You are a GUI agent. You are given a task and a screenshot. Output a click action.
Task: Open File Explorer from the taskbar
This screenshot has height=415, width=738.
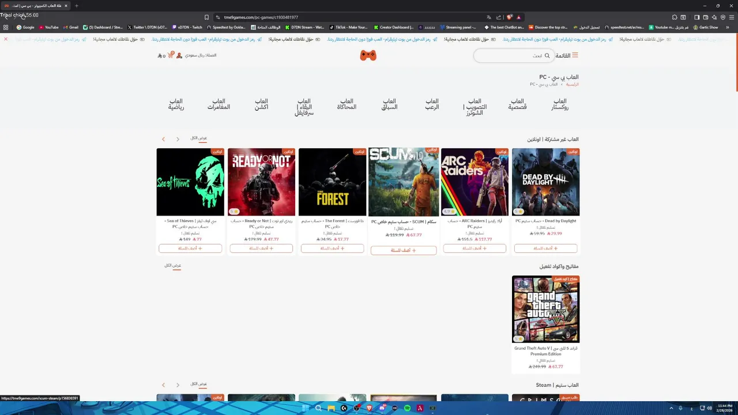pos(331,408)
